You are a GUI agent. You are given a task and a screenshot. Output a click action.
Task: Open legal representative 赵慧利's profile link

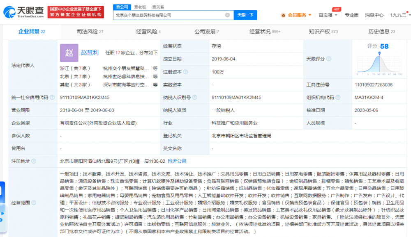[x=90, y=52]
